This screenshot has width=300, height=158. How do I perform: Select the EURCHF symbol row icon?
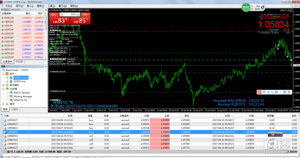(x=2, y=30)
